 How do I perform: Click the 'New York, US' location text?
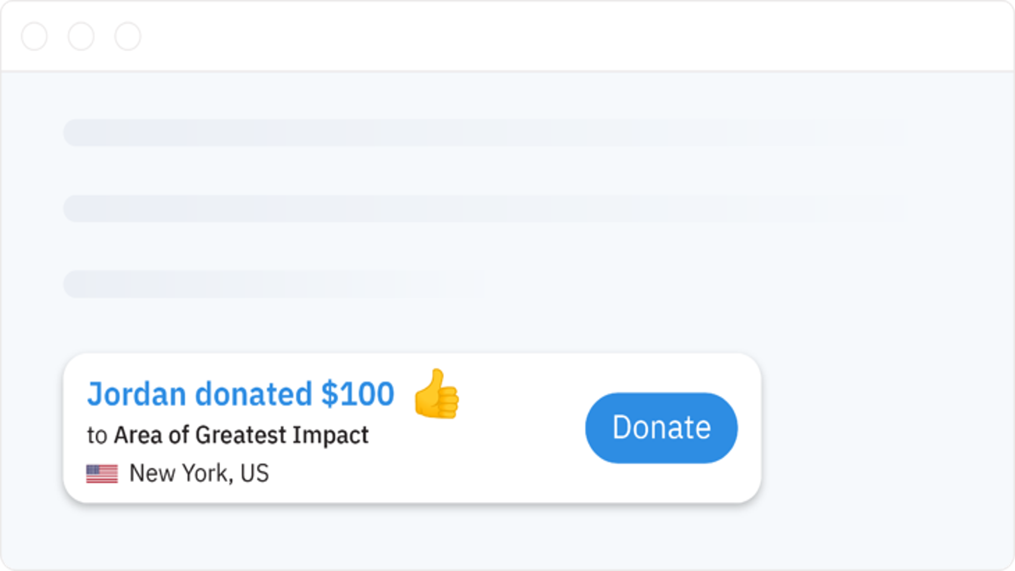tap(199, 473)
